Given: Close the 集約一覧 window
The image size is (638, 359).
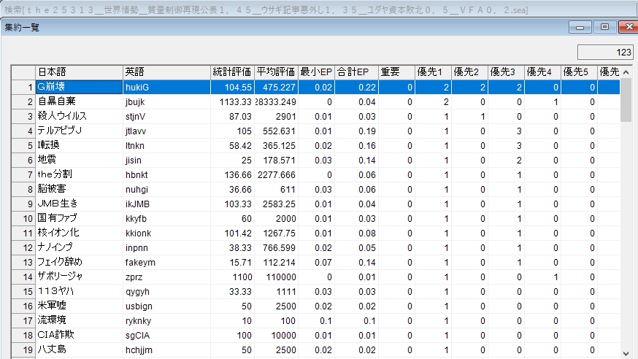Looking at the screenshot, I should (626, 27).
